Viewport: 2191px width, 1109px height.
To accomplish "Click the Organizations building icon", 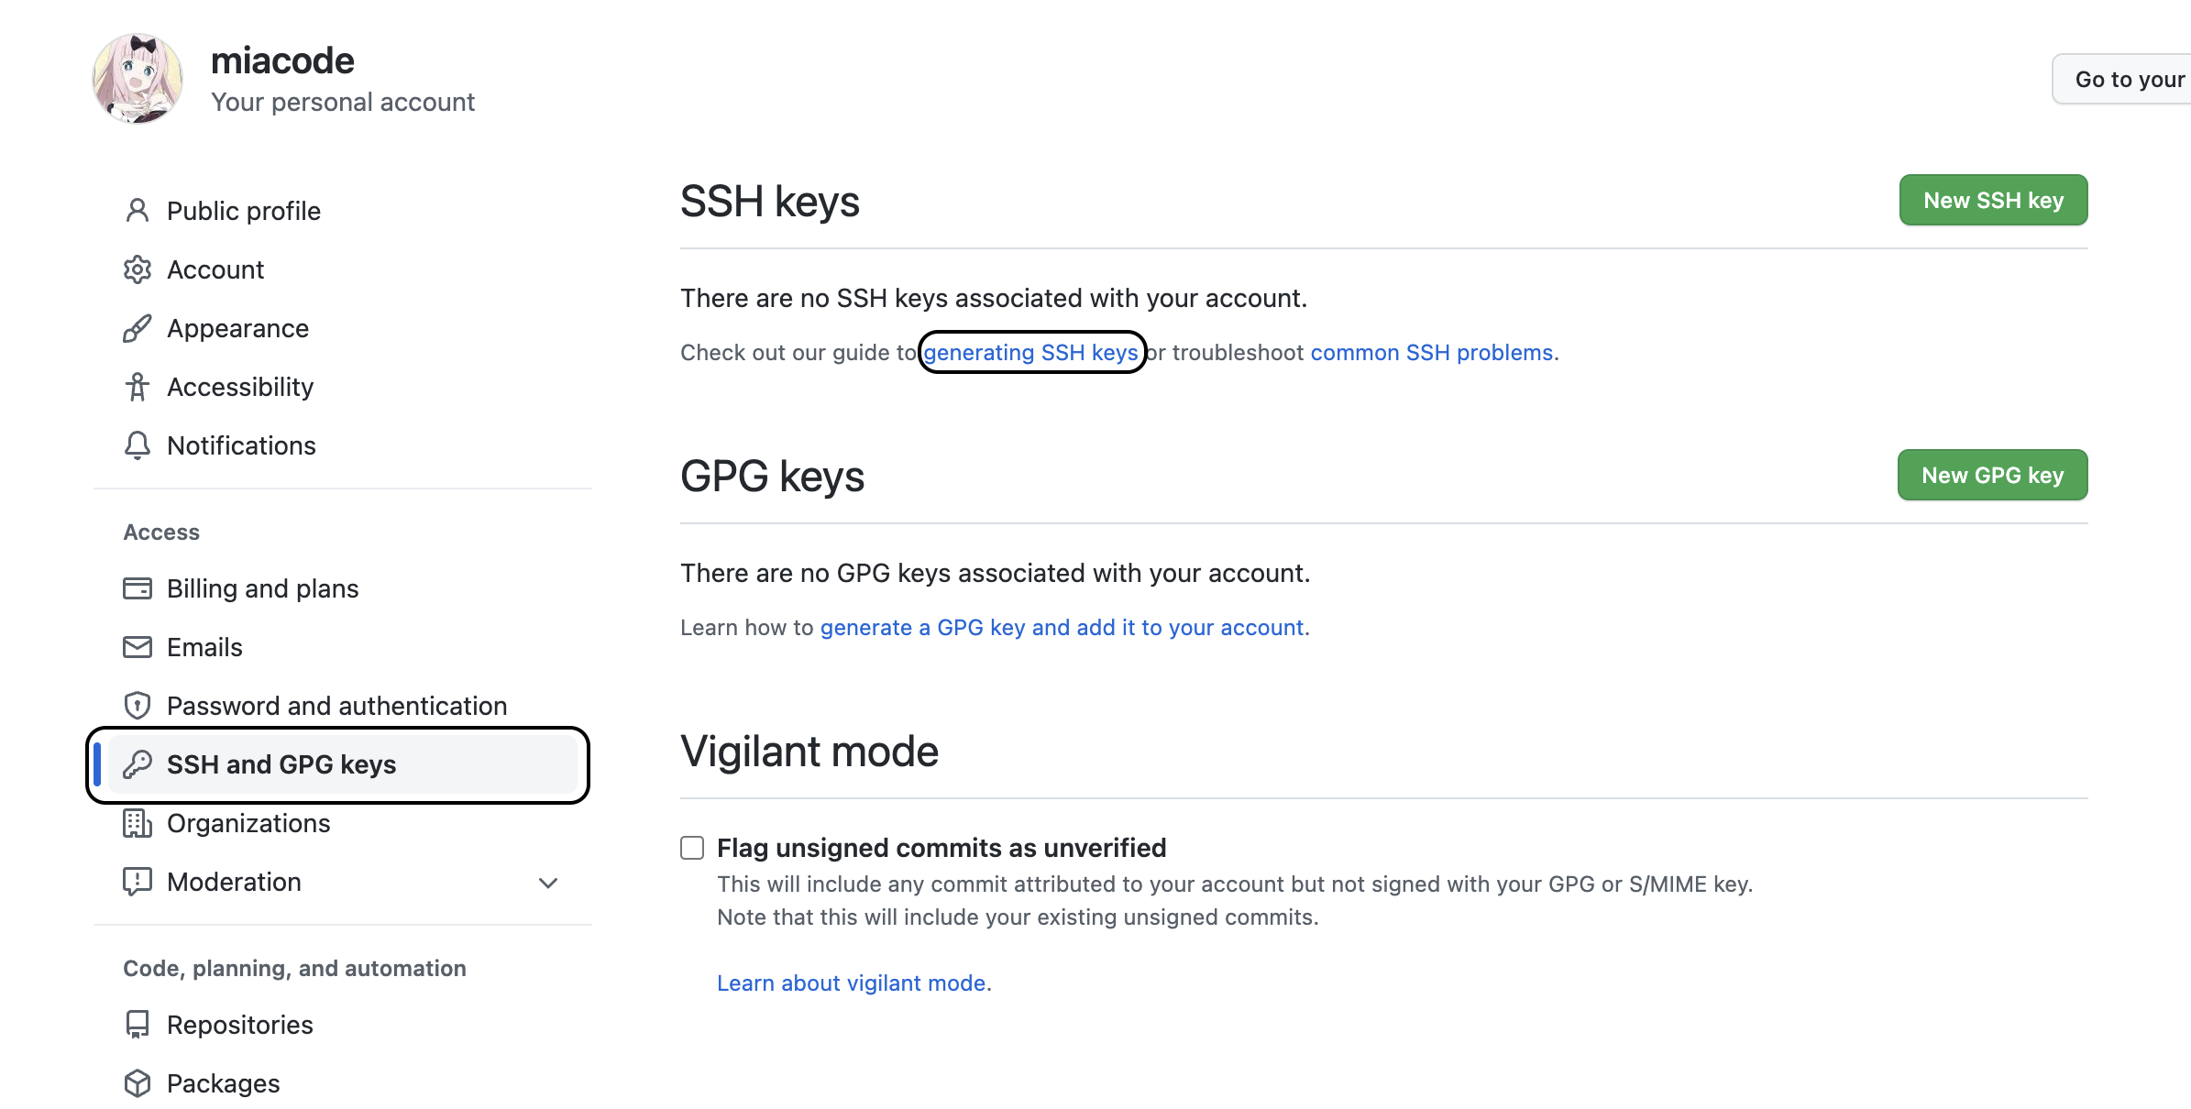I will click(x=138, y=823).
